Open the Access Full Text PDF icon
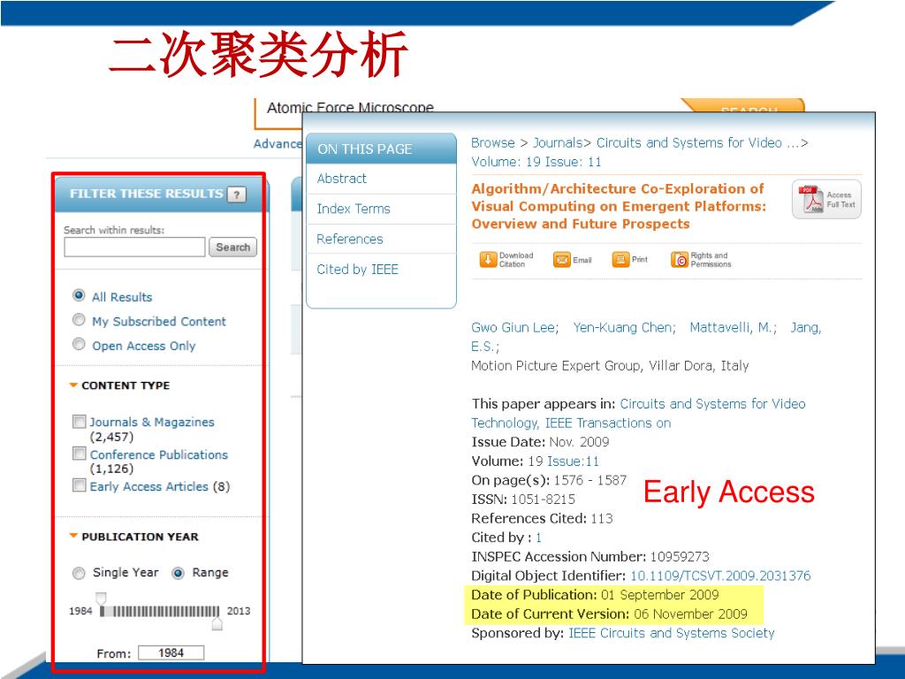Image resolution: width=905 pixels, height=679 pixels. (812, 199)
